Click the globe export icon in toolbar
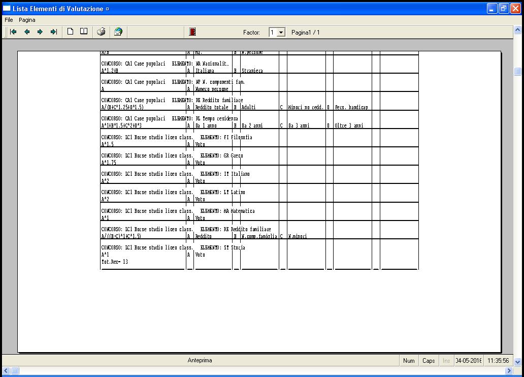The height and width of the screenshot is (377, 524). pyautogui.click(x=118, y=32)
